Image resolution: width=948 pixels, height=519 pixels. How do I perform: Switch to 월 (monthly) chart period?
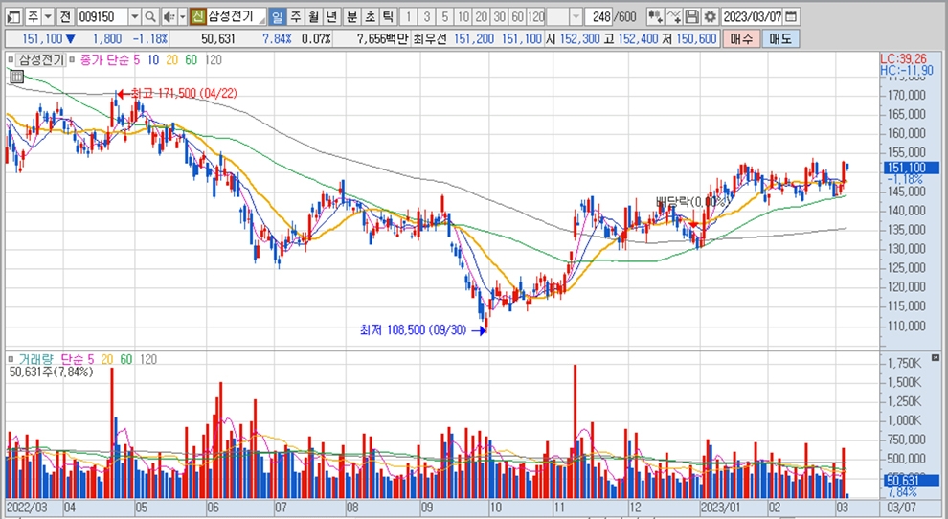[313, 17]
